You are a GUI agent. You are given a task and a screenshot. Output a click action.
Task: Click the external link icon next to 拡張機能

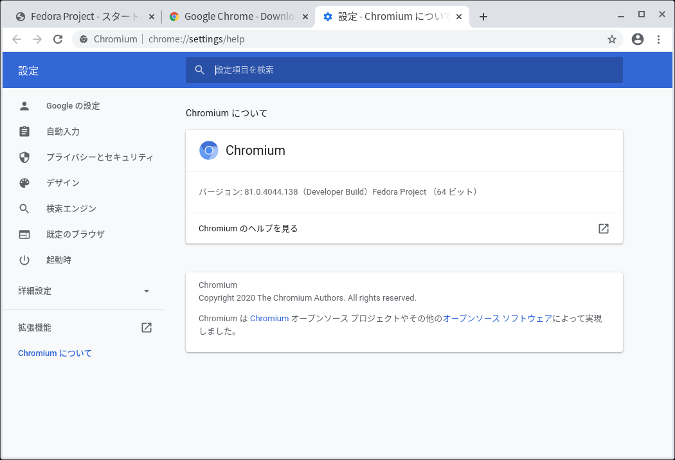[x=147, y=328]
